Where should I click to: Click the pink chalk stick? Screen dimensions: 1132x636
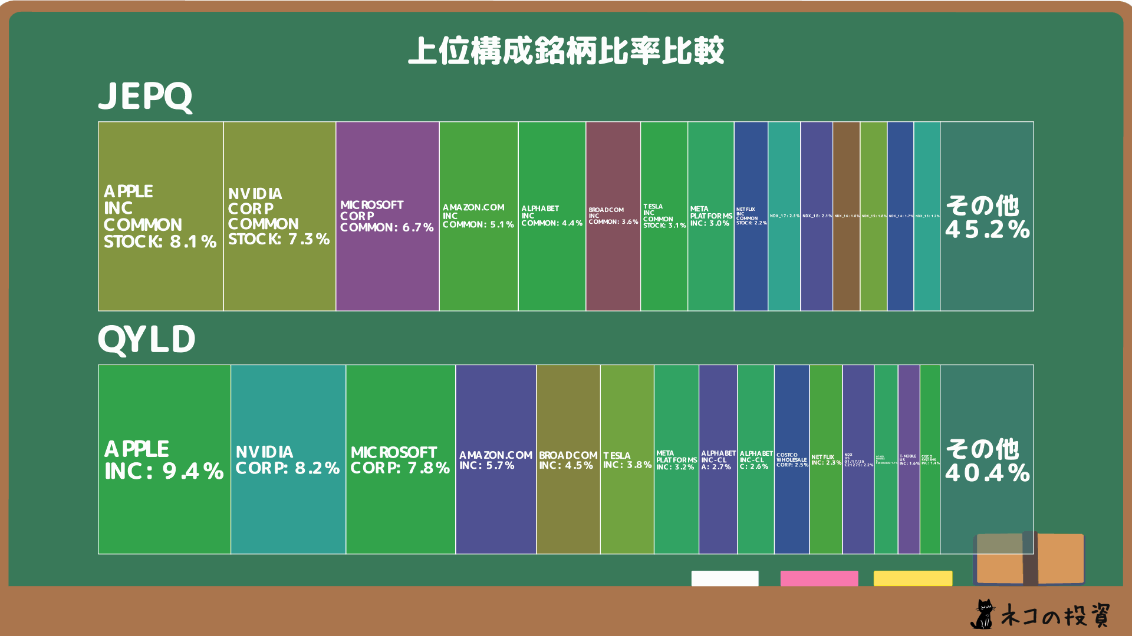pos(819,578)
